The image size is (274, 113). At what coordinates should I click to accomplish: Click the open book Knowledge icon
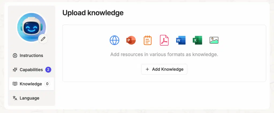tap(15, 84)
